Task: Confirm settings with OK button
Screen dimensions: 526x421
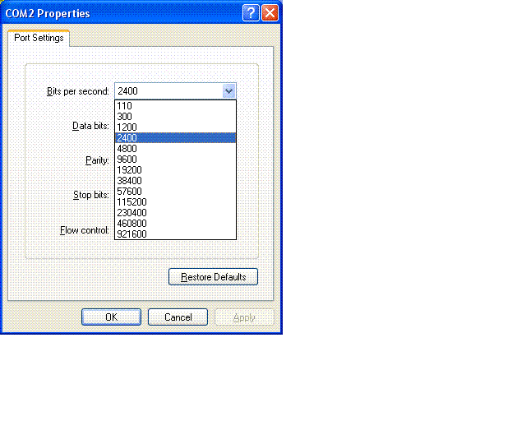Action: point(111,317)
